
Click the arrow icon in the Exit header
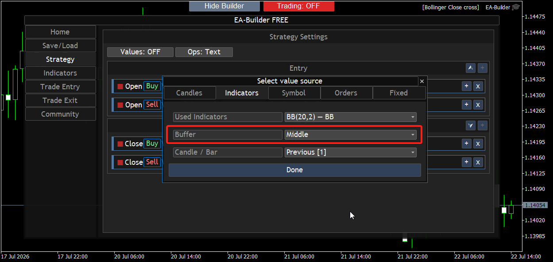pos(471,125)
